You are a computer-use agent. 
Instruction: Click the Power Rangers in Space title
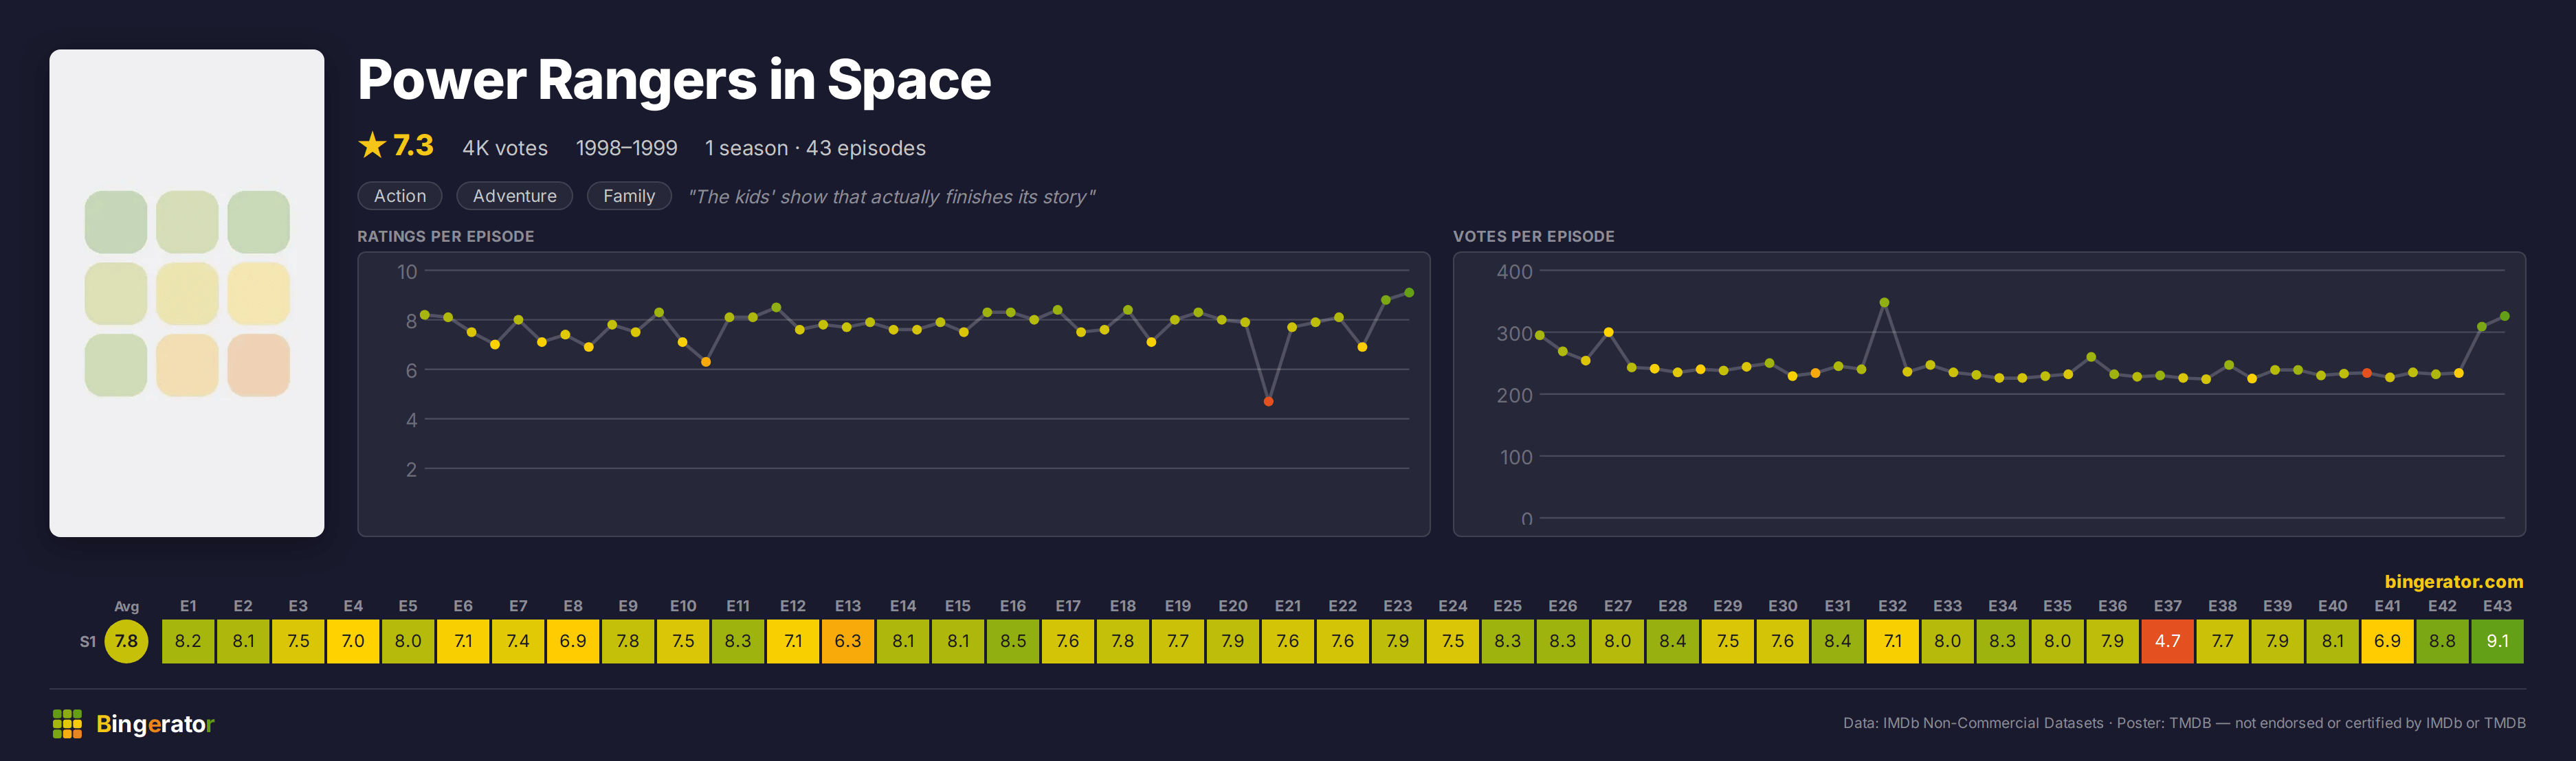[x=674, y=80]
